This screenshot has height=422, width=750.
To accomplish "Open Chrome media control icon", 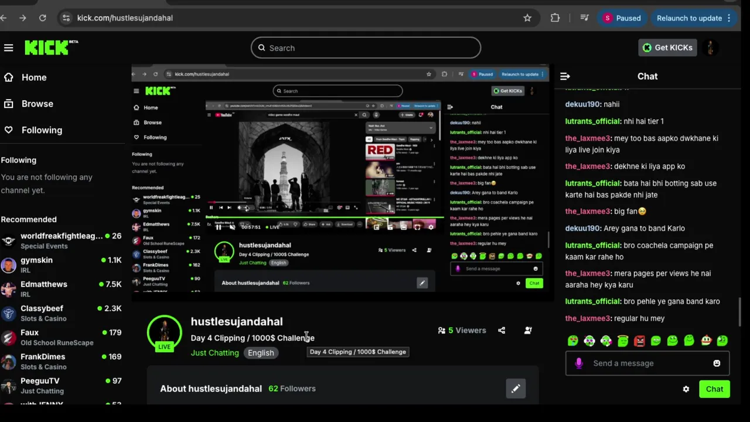I will point(584,18).
